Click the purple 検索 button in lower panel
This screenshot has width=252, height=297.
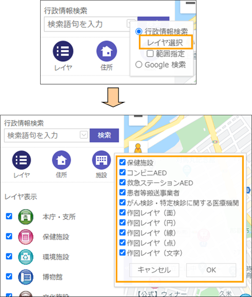pyautogui.click(x=104, y=135)
